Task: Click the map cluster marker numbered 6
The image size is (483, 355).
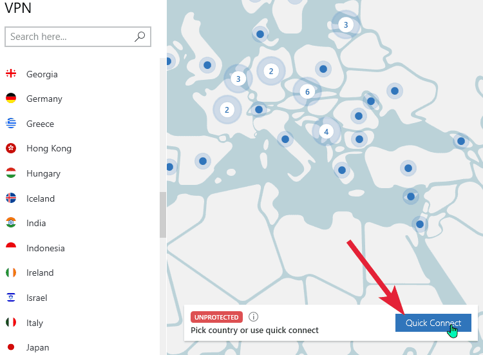Action: [x=307, y=91]
